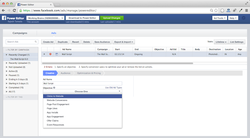Click the green Upload Changes button
The width and height of the screenshot is (250, 138).
[x=112, y=18]
